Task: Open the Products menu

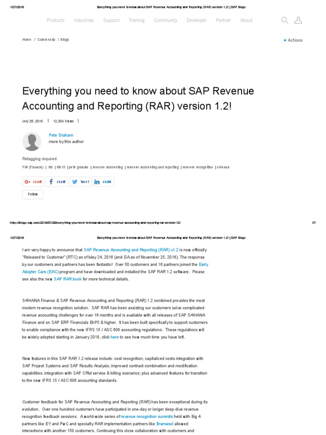Action: coord(56,20)
